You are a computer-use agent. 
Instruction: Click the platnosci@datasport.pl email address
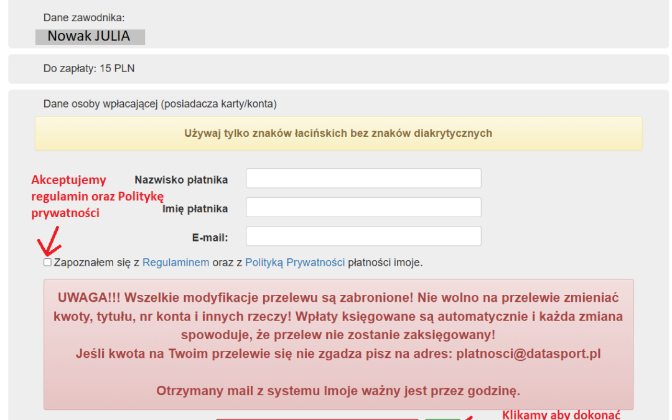click(528, 353)
